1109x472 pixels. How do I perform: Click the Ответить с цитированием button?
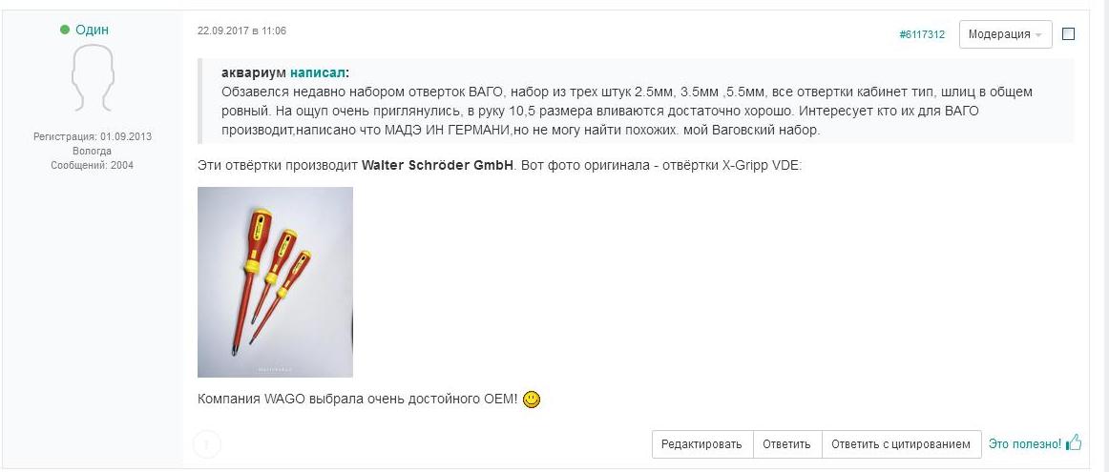pos(901,444)
